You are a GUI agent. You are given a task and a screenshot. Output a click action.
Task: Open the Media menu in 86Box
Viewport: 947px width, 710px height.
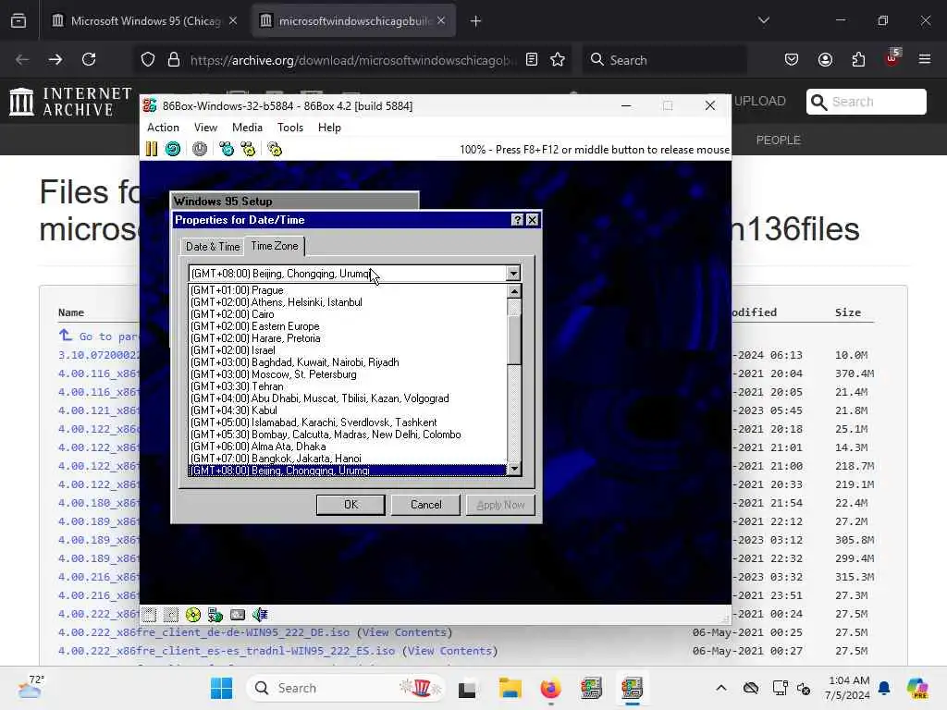pyautogui.click(x=247, y=128)
